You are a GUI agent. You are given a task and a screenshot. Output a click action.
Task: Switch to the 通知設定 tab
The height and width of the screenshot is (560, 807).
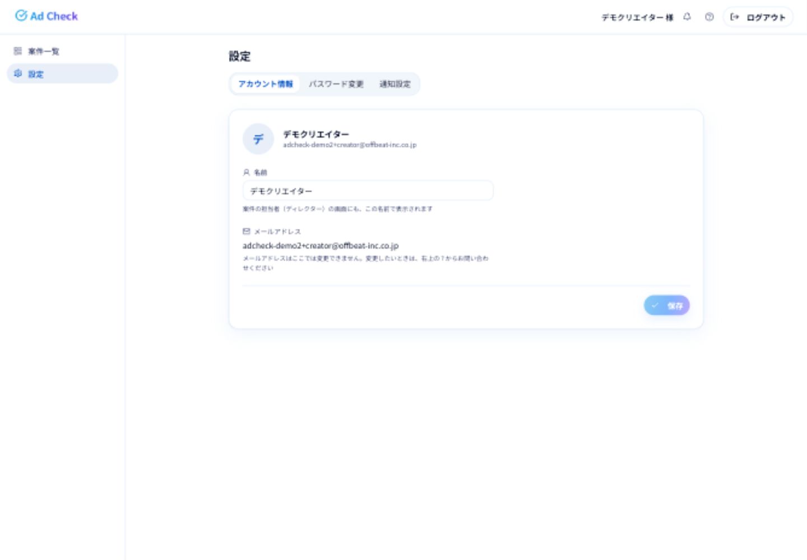tap(395, 84)
